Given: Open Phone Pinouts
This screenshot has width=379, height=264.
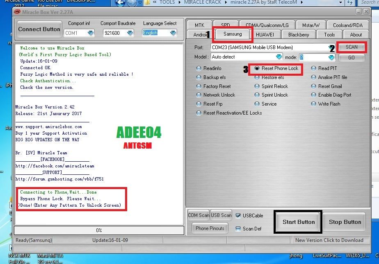Looking at the screenshot, I should point(210,228).
